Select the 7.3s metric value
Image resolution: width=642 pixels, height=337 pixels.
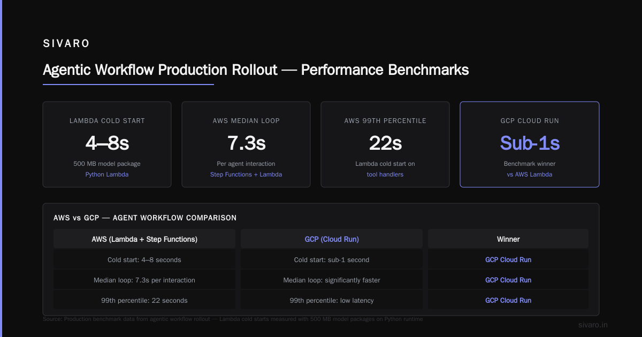click(246, 143)
